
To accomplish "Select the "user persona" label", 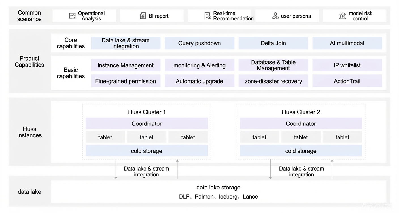I will [x=296, y=16].
